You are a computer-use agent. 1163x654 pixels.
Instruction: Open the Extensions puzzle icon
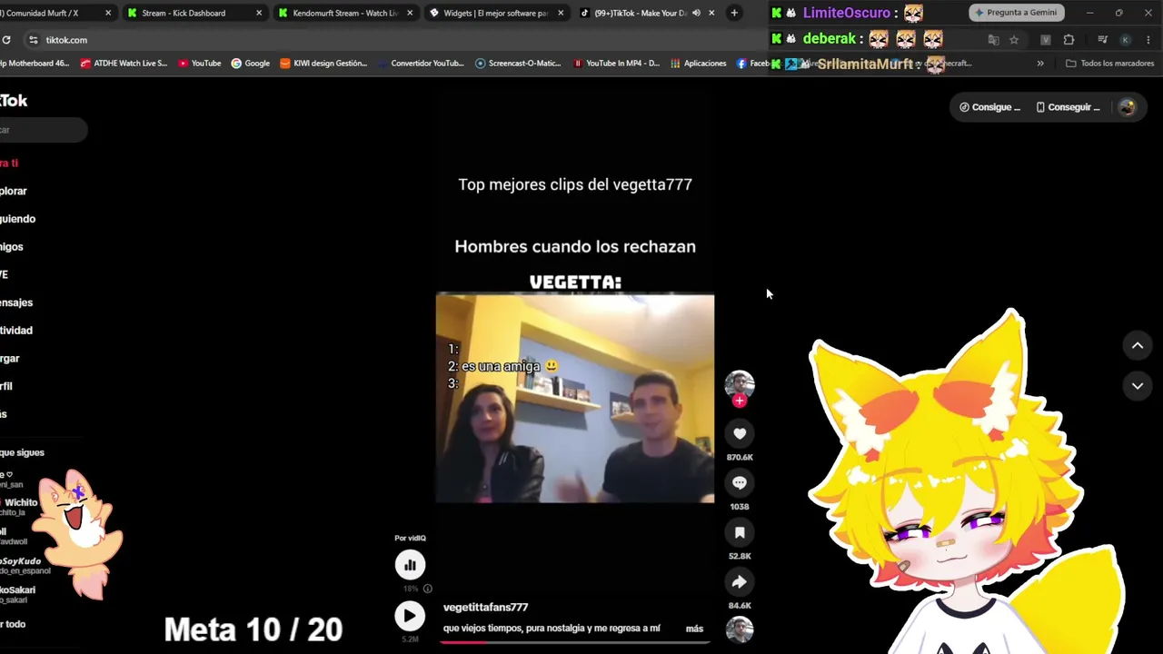[x=1069, y=40]
